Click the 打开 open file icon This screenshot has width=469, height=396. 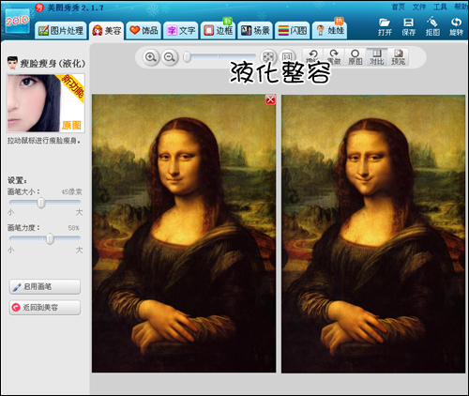point(385,27)
